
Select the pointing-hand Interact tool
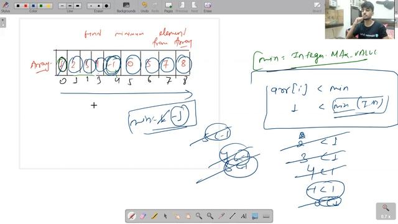[177, 216]
